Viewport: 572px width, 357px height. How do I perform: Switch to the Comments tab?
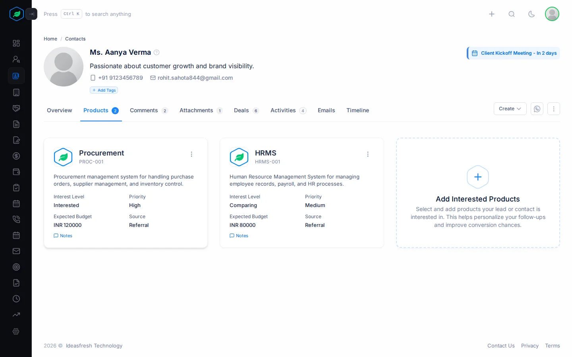click(149, 110)
